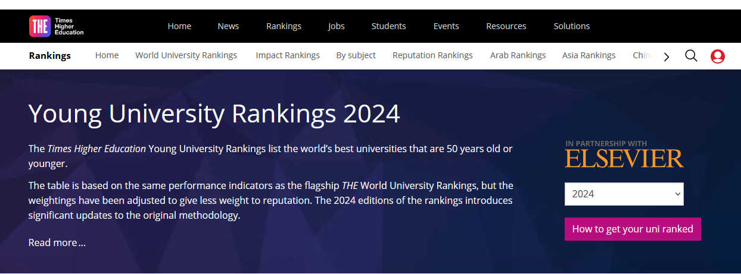Select Students in the top navigation
The width and height of the screenshot is (741, 274).
(x=388, y=26)
